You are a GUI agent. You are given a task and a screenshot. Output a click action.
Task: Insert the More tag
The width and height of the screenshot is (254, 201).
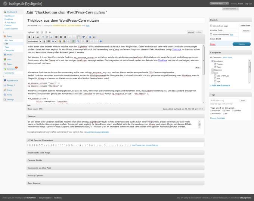78,37
